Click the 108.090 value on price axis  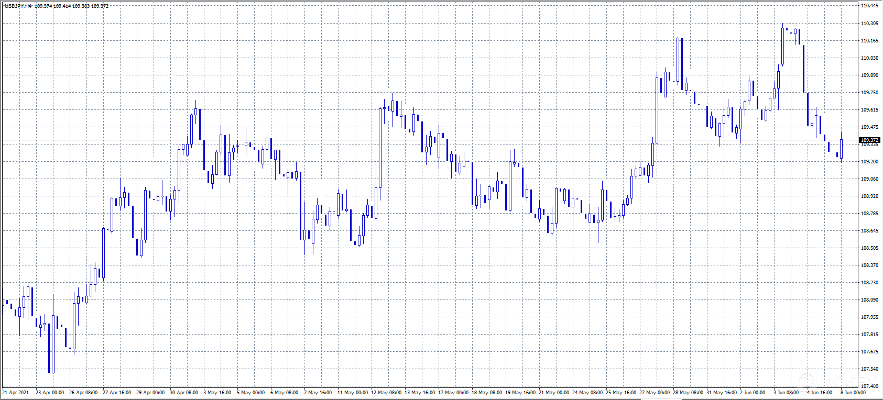pos(869,300)
